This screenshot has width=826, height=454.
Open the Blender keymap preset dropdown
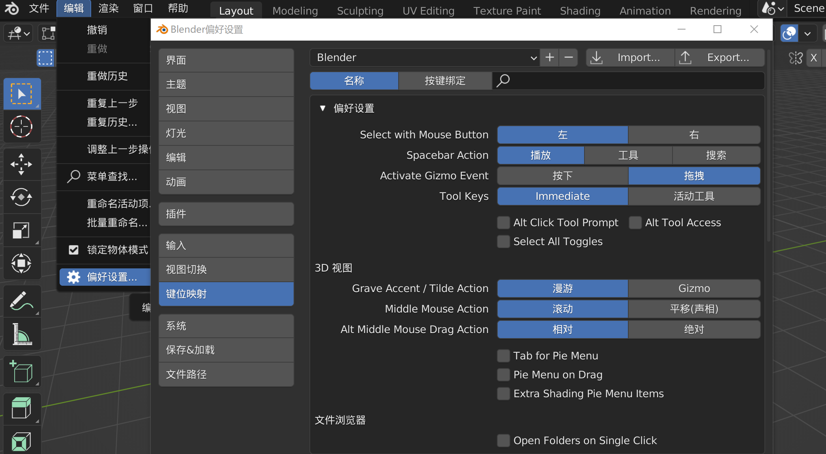[424, 58]
